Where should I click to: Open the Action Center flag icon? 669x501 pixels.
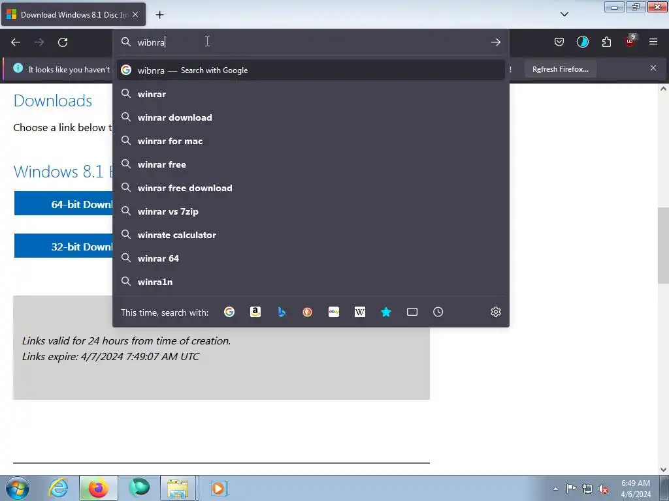(571, 489)
